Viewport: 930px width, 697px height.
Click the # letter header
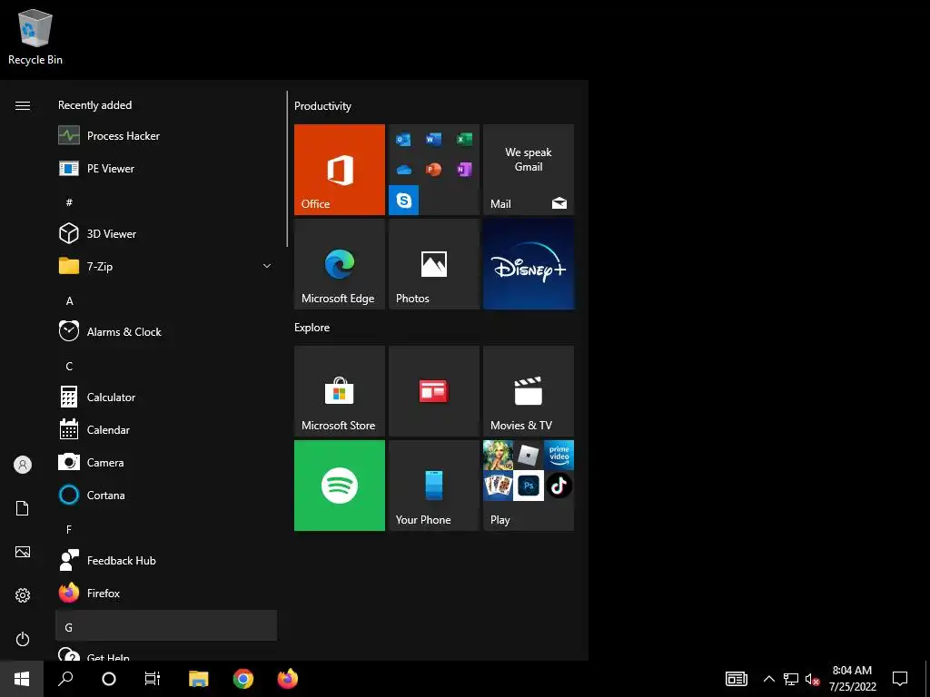[x=69, y=202]
